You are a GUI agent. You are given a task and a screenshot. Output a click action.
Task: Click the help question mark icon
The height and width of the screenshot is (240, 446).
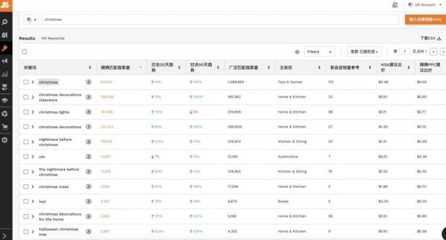297,52
